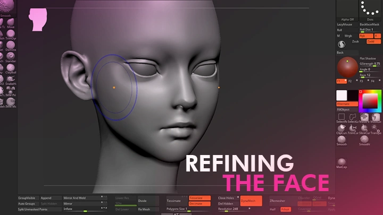
Task: Toggle the M material mode
Action: click(338, 36)
